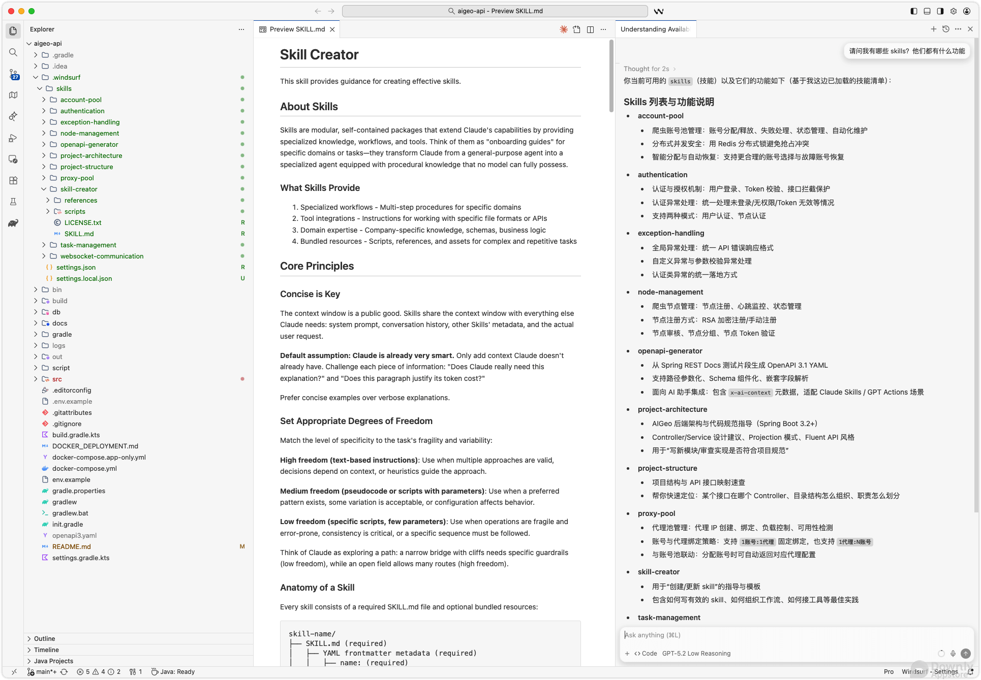This screenshot has width=981, height=680.
Task: Open the Gradle elephant view
Action: click(x=13, y=223)
